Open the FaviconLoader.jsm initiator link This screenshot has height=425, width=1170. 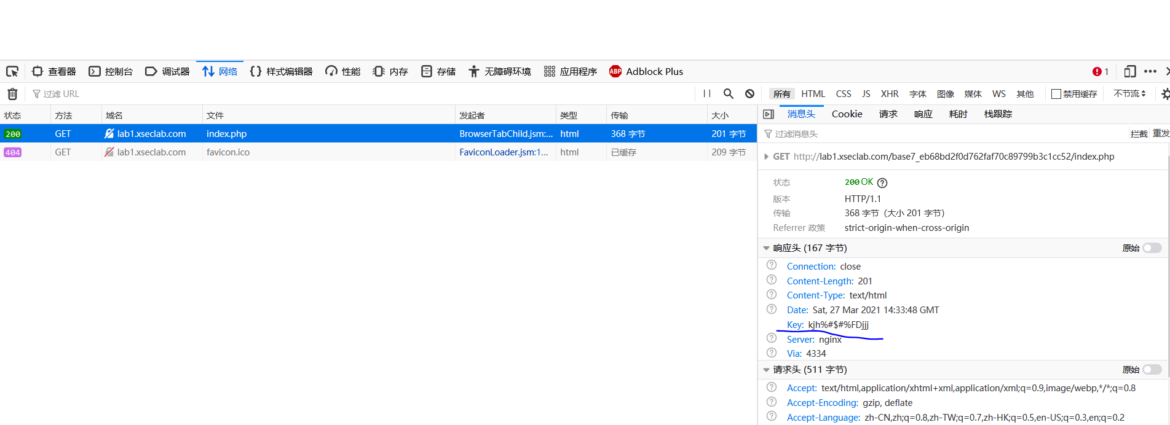coord(504,152)
